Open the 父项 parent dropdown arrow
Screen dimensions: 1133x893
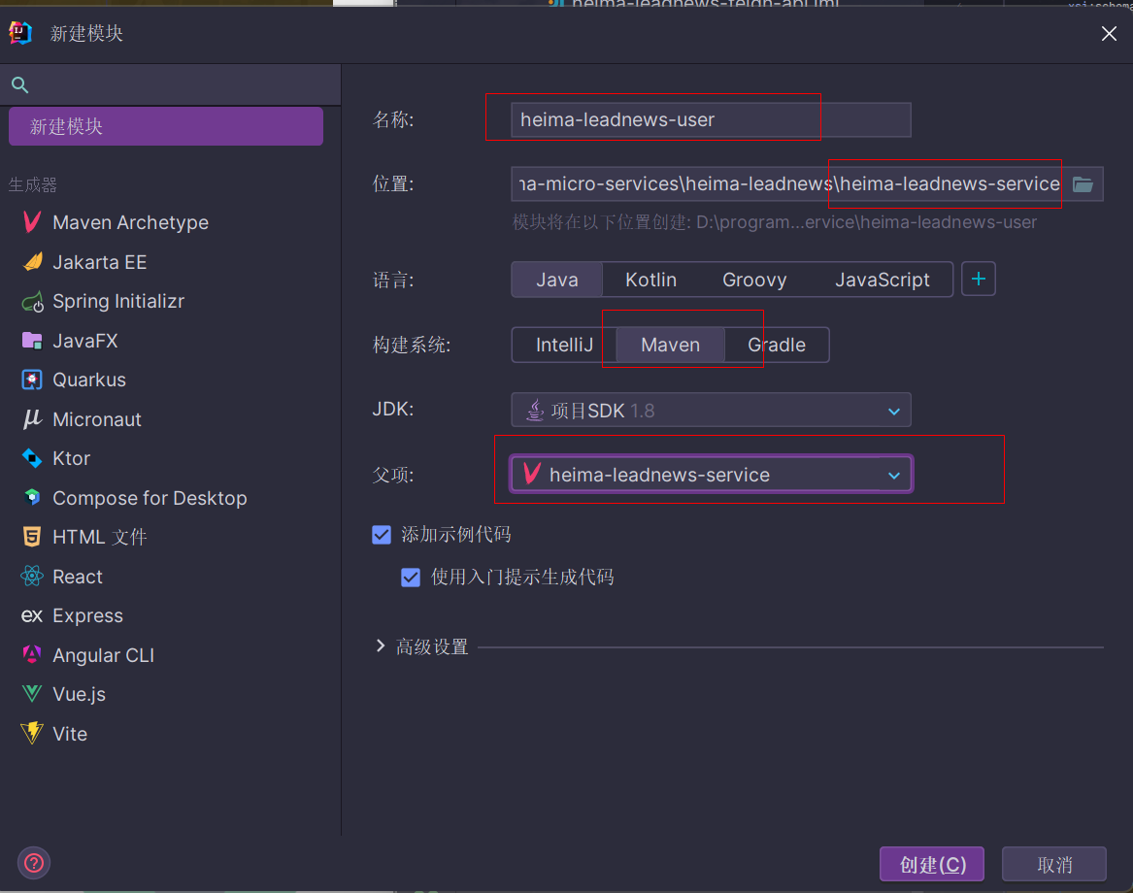pyautogui.click(x=894, y=476)
